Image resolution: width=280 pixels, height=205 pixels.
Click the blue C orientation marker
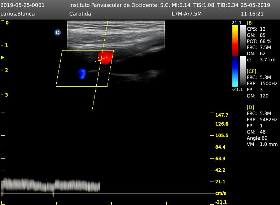pyautogui.click(x=57, y=32)
